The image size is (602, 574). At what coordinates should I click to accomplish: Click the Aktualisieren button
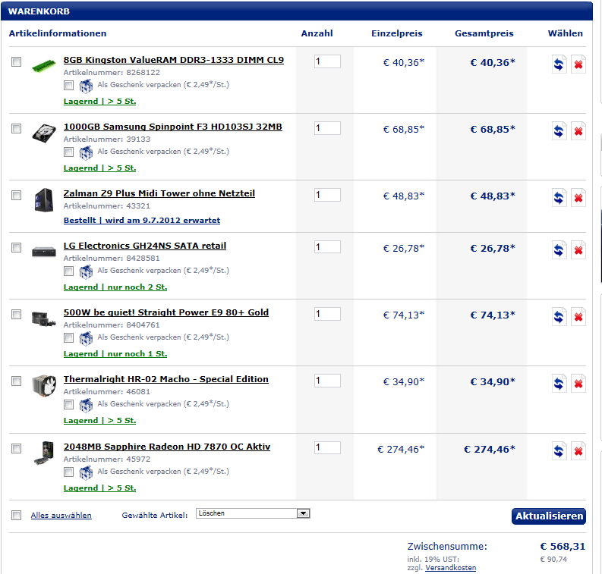tap(549, 516)
